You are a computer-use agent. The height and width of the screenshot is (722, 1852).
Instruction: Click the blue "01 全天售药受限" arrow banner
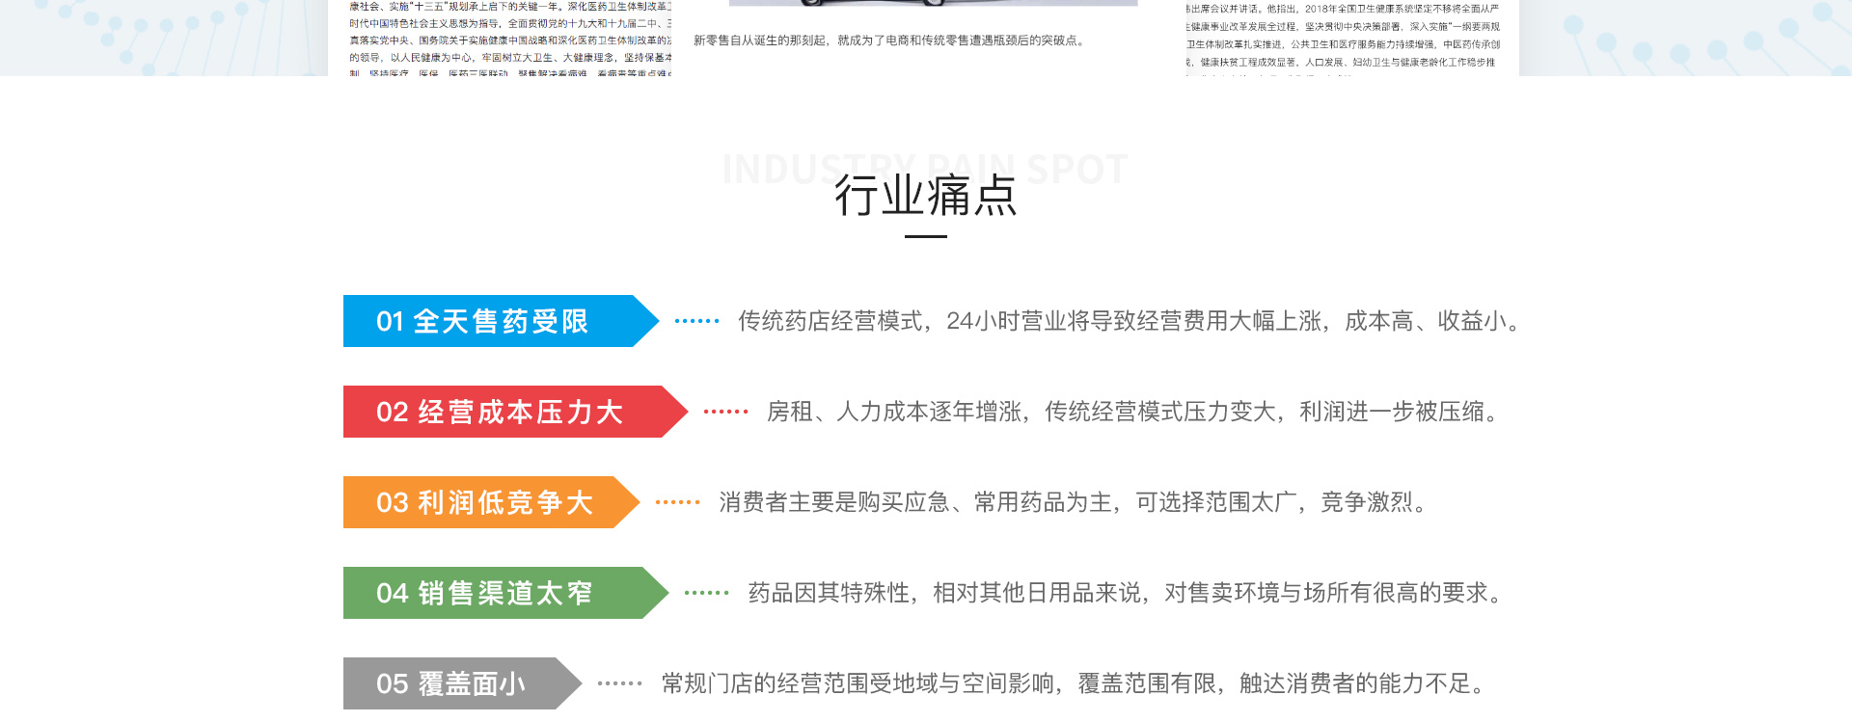click(x=492, y=321)
